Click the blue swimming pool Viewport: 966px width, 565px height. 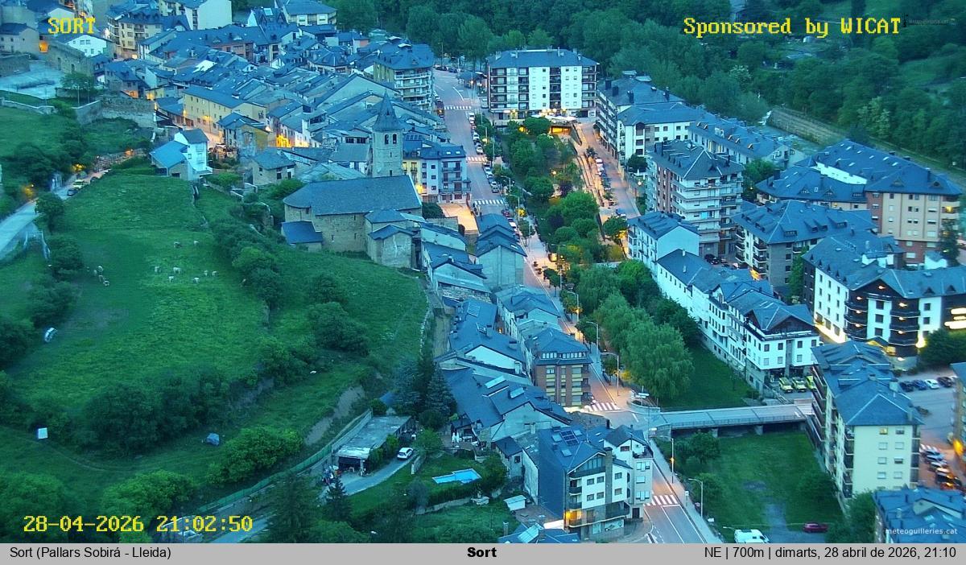(x=456, y=476)
